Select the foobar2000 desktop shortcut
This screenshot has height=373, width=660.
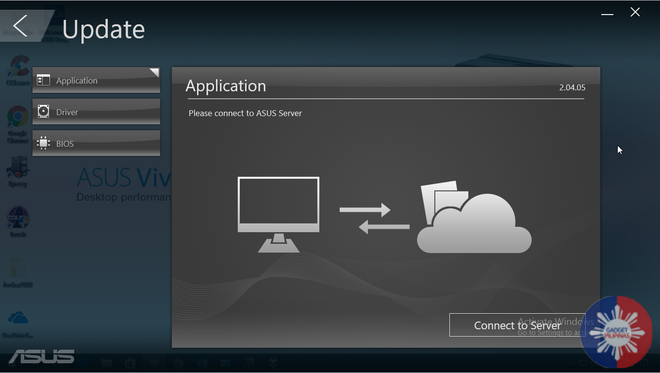18,272
